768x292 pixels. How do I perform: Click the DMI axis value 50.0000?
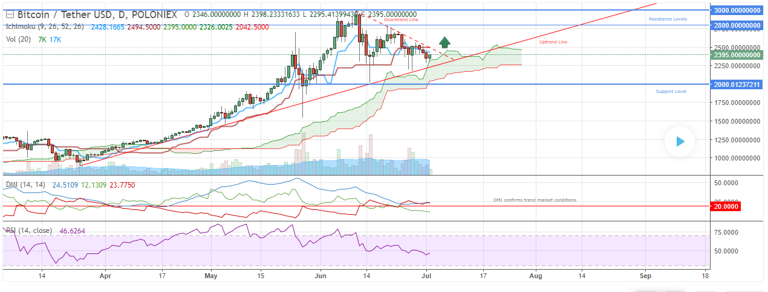click(726, 182)
